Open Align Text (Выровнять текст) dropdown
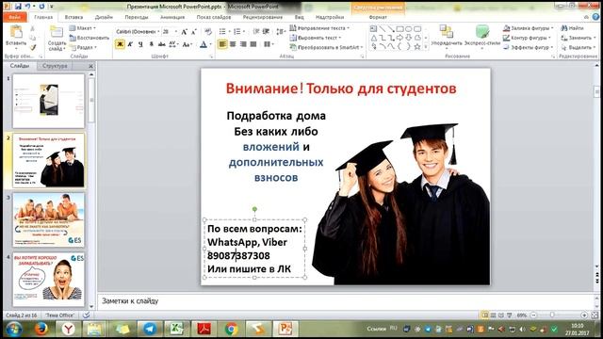Image resolution: width=603 pixels, height=339 pixels. [316, 38]
